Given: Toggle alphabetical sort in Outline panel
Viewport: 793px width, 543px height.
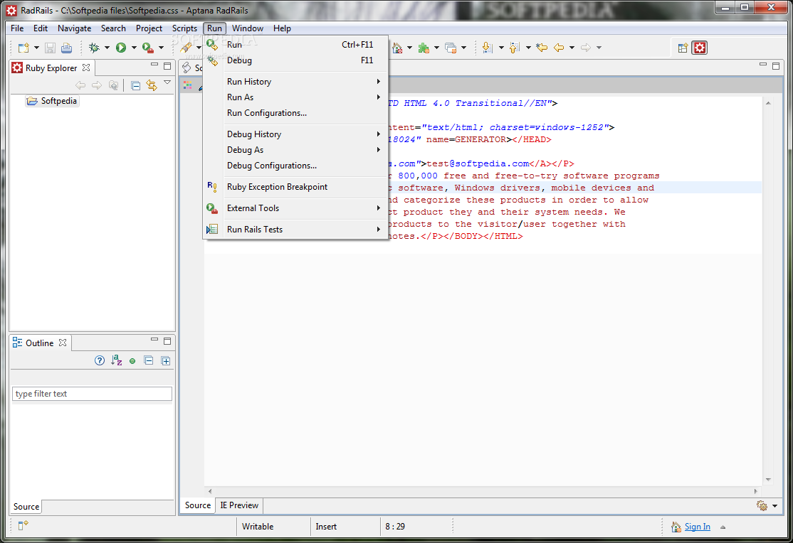Looking at the screenshot, I should click(116, 360).
